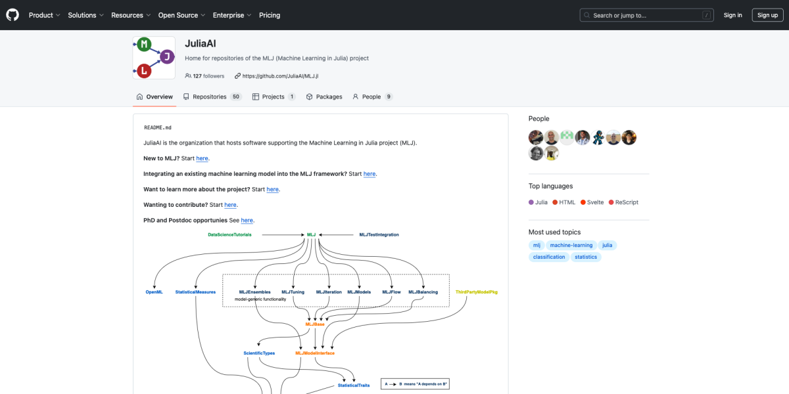Click the search magnifier icon
789x394 pixels.
tap(587, 15)
